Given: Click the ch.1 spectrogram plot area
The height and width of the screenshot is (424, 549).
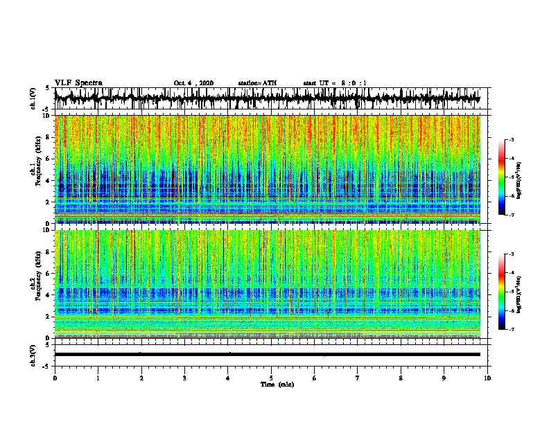Looking at the screenshot, I should pyautogui.click(x=268, y=169).
